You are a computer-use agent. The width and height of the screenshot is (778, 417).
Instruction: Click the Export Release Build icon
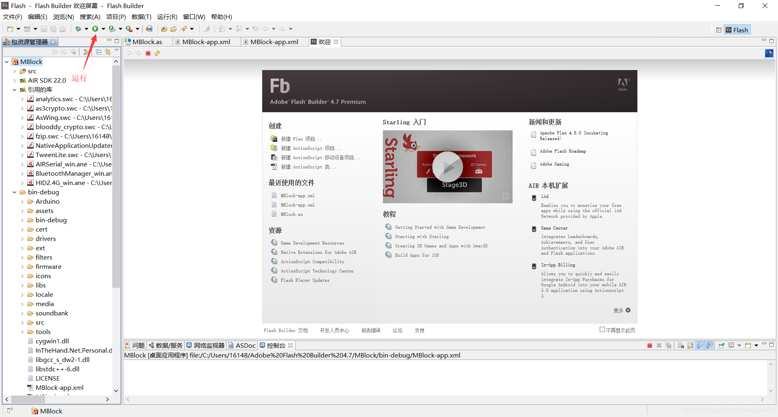149,29
